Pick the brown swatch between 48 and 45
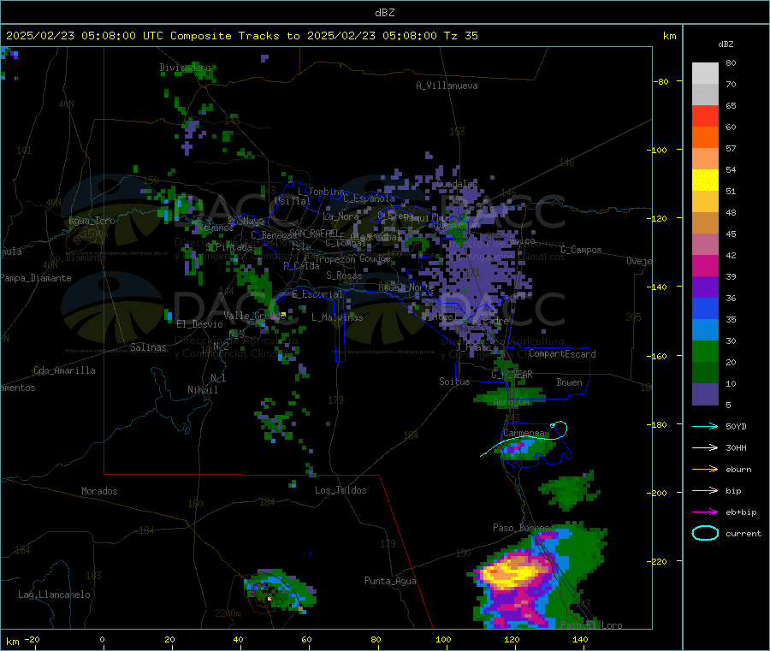 [705, 223]
